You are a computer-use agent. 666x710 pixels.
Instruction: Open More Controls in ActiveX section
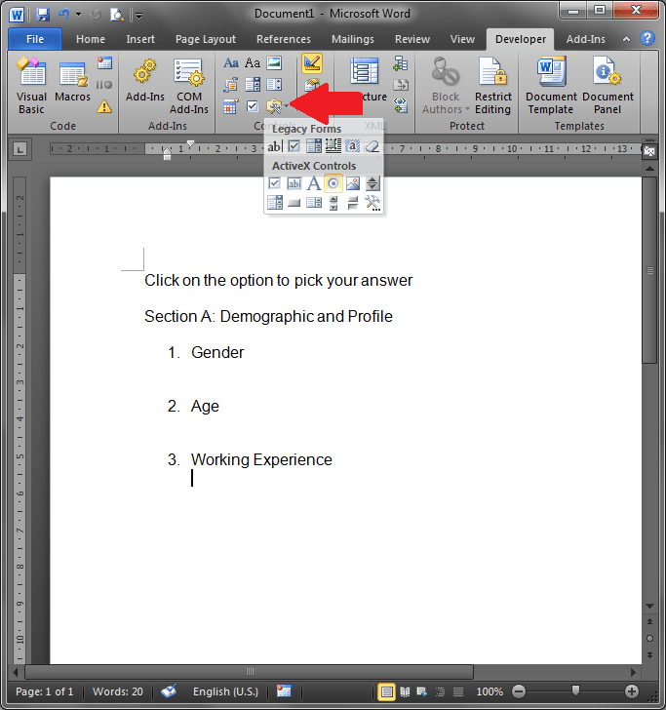[372, 203]
